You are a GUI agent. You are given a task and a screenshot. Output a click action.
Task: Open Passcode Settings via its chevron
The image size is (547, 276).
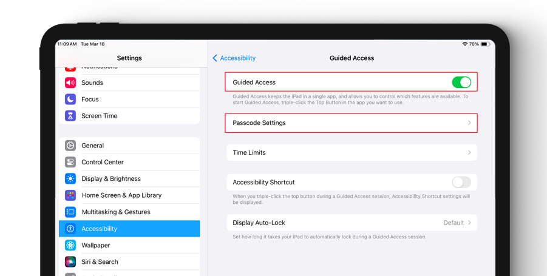coord(469,123)
